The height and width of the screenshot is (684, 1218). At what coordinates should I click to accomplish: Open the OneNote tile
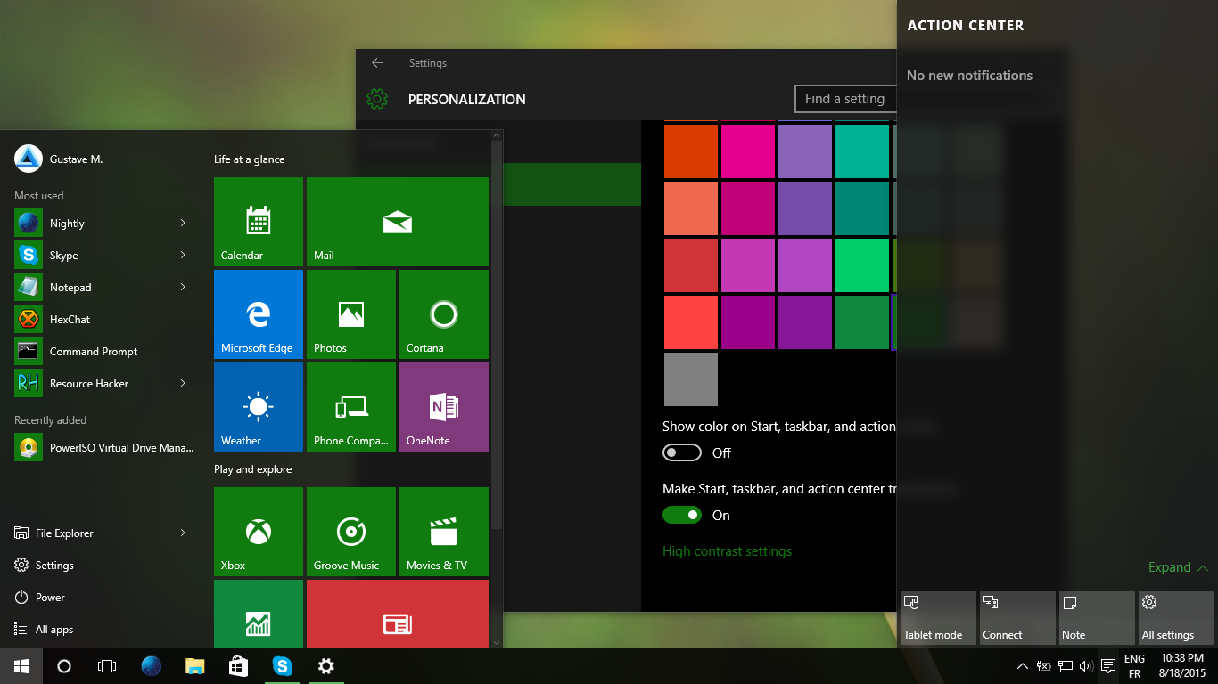(x=444, y=407)
